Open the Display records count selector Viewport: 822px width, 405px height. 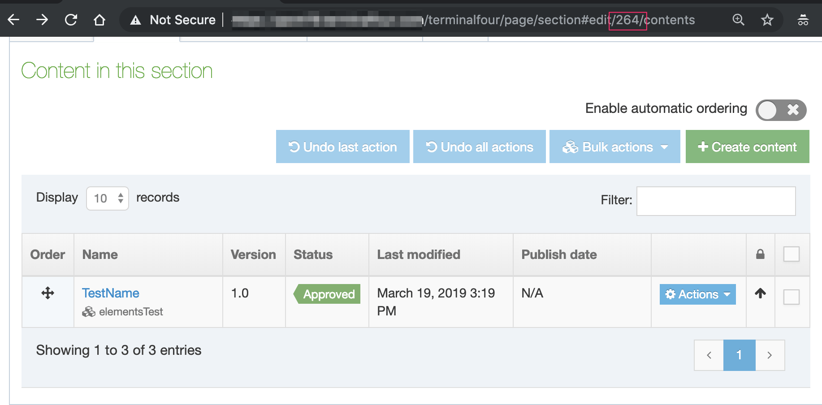108,198
